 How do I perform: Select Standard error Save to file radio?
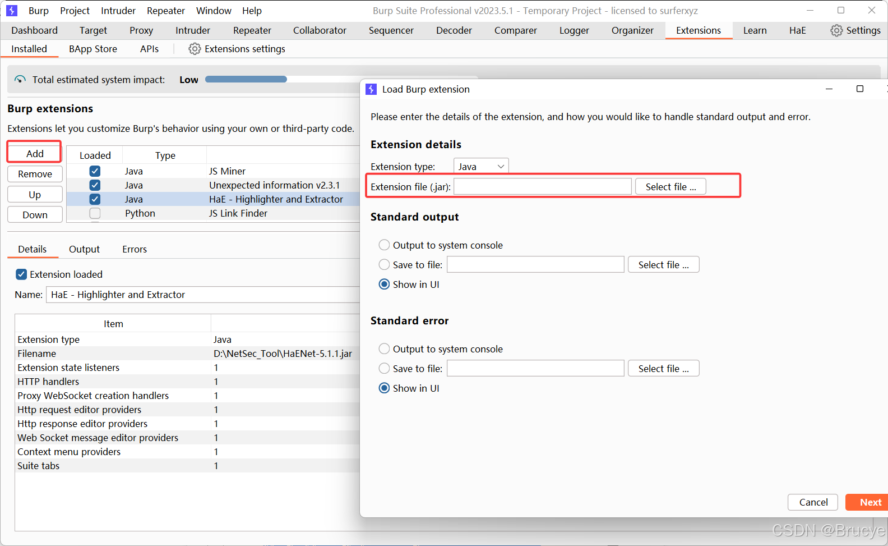[x=384, y=369]
